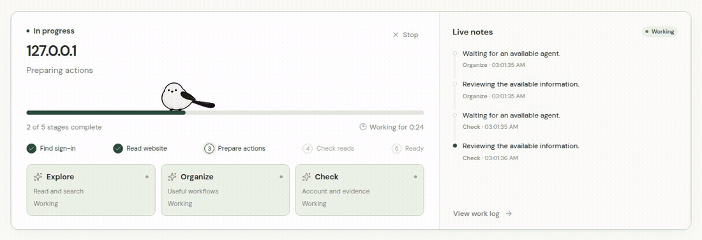Click the bird mascot on the progress bar
Image resolution: width=702 pixels, height=240 pixels.
(x=187, y=97)
